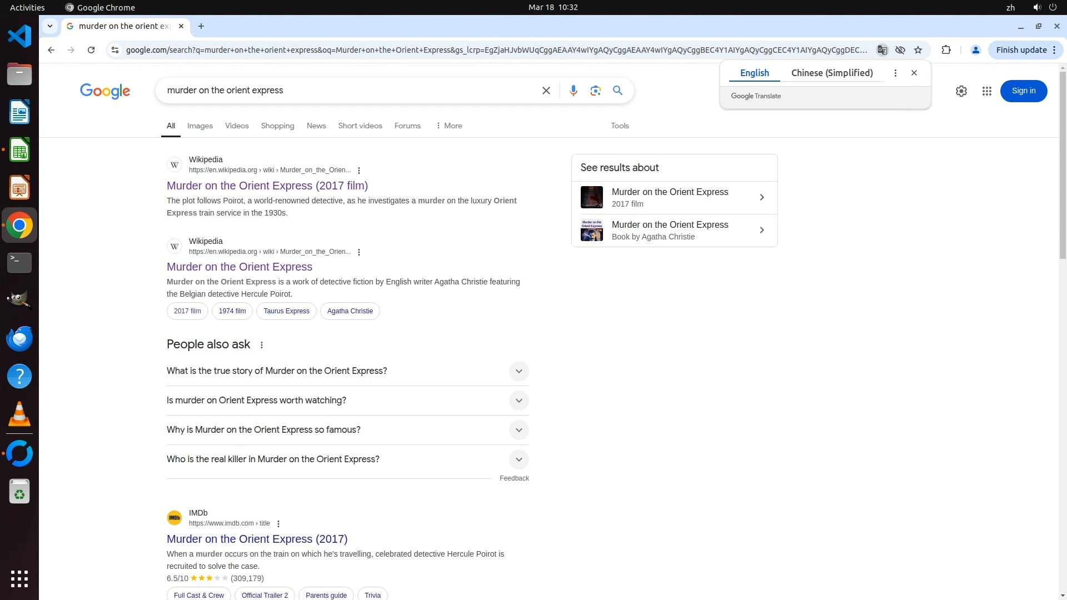Expand "Who is the real killer" question
This screenshot has height=600, width=1067.
pyautogui.click(x=518, y=459)
